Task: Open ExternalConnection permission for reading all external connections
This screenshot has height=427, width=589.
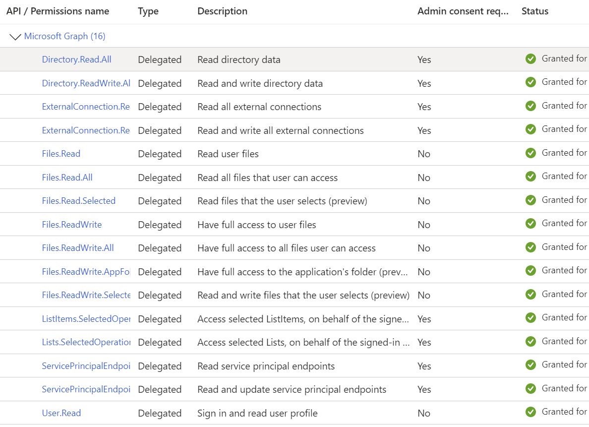Action: 86,107
